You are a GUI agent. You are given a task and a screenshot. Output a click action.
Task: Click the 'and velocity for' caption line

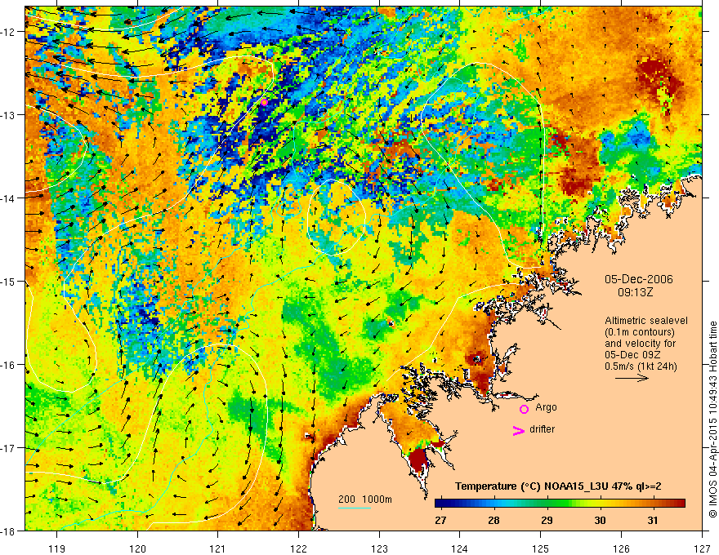point(640,344)
